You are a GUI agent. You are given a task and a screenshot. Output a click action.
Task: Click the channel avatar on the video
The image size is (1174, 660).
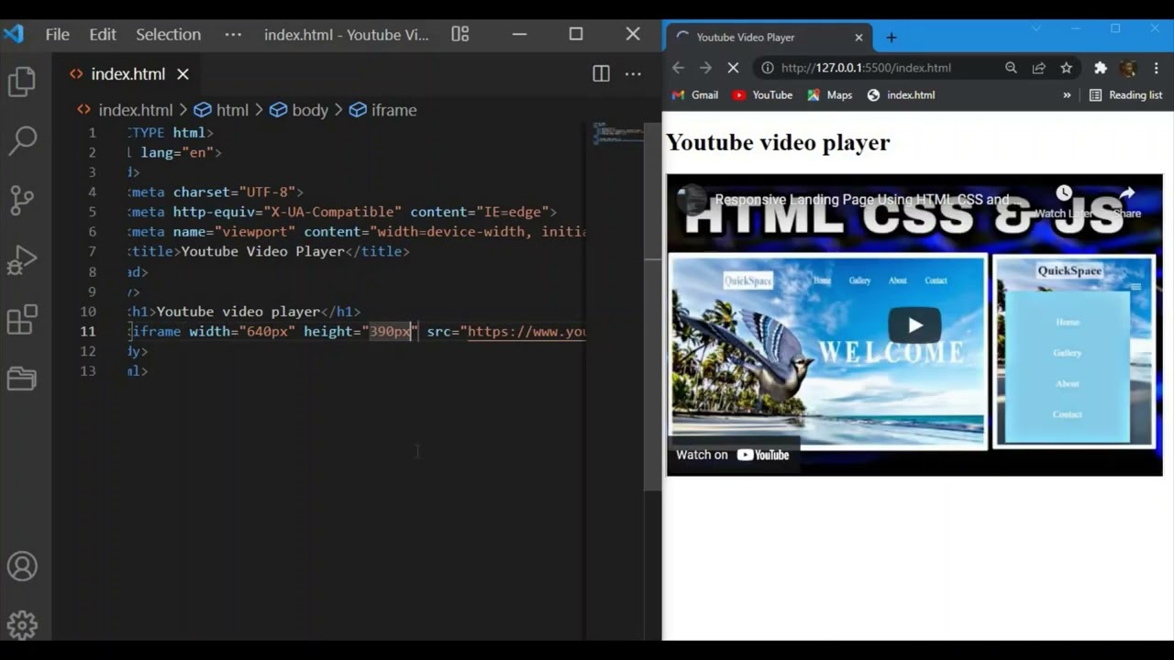pyautogui.click(x=692, y=200)
